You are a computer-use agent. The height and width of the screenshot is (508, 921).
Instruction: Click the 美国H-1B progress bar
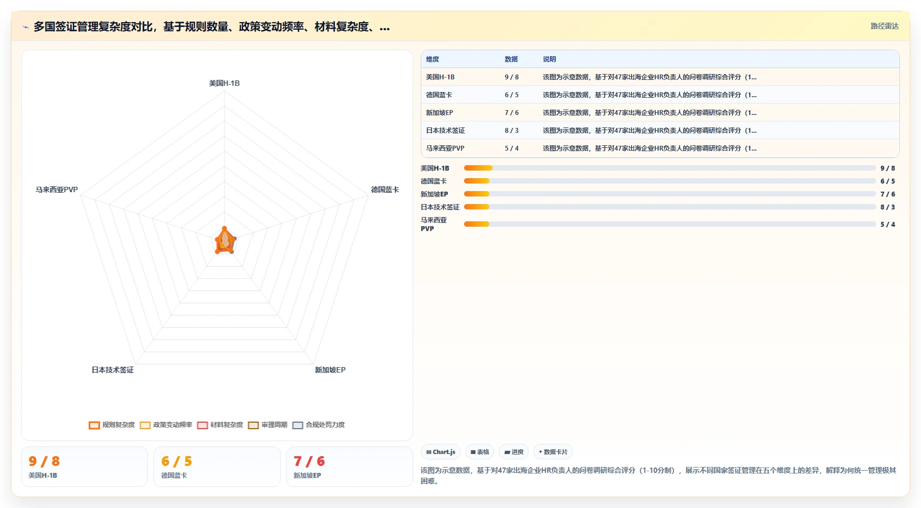670,168
